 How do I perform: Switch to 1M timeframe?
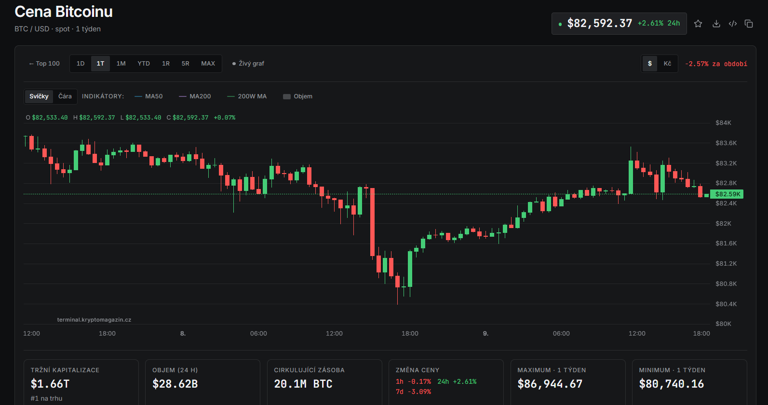[121, 64]
